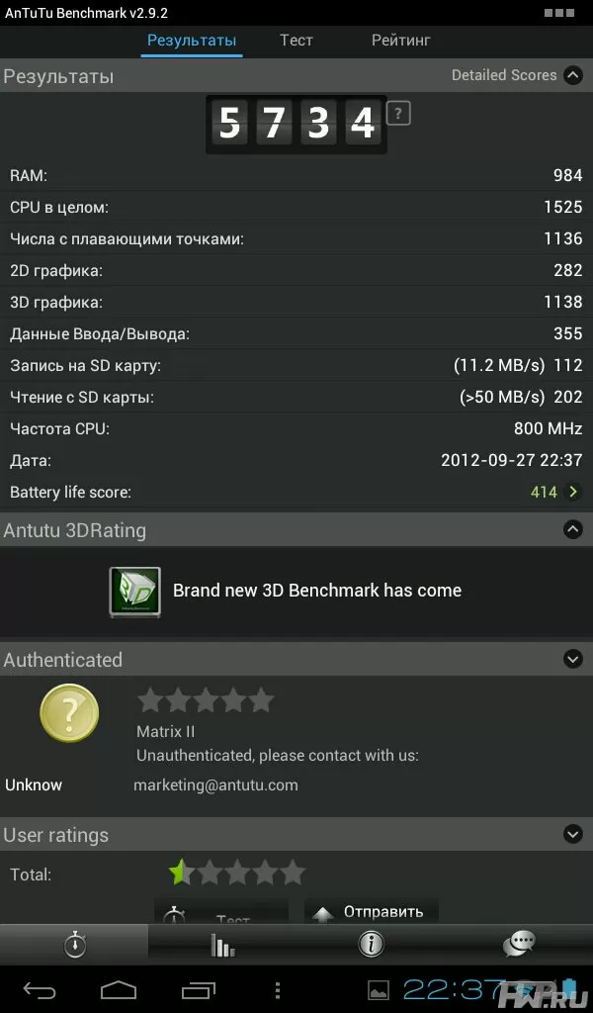593x1013 pixels.
Task: Tap the yellow question mark authentication badge
Action: coord(70,713)
